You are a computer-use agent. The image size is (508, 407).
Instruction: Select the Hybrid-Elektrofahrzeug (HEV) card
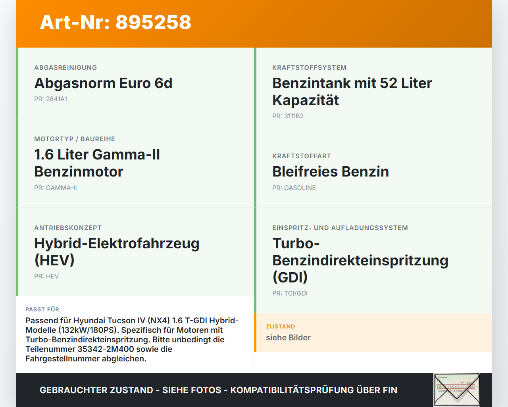135,252
